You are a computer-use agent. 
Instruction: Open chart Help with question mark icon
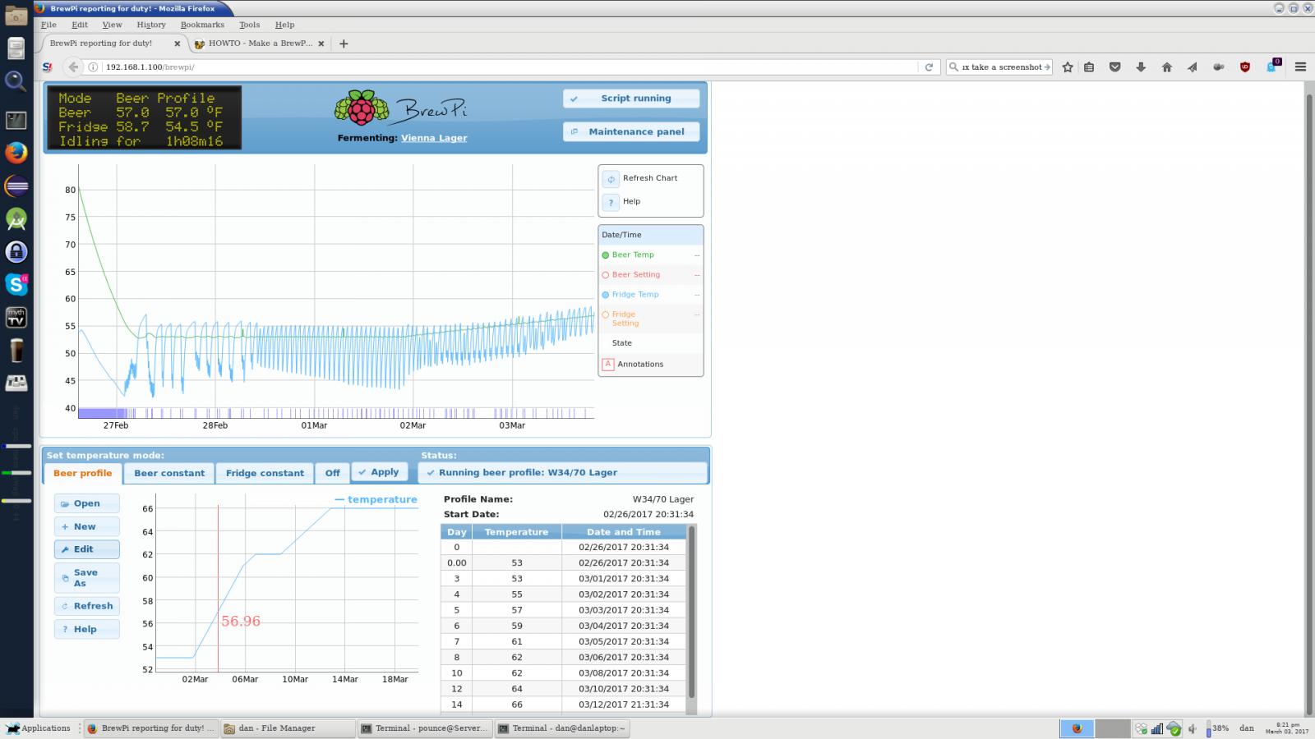[x=611, y=202]
